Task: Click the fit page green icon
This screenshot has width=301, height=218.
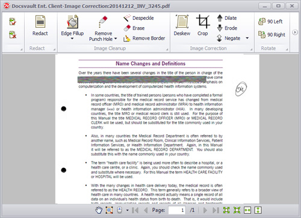Action: pyautogui.click(x=226, y=210)
